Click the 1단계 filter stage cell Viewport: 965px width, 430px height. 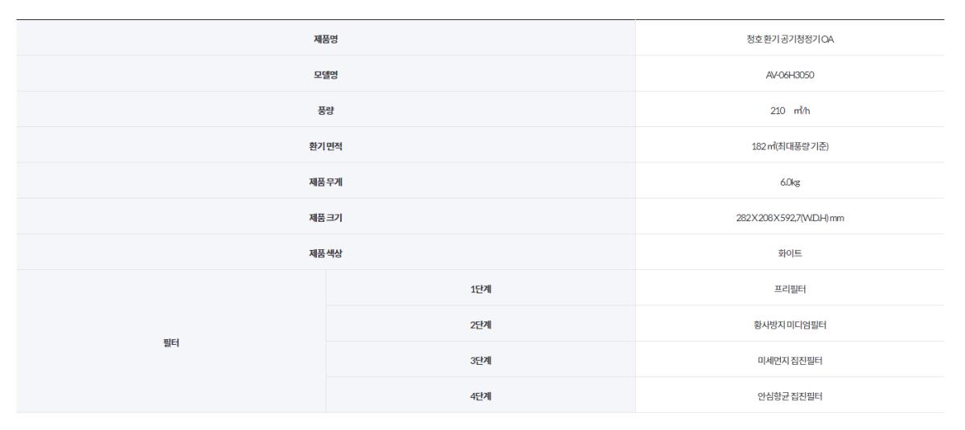click(x=480, y=288)
